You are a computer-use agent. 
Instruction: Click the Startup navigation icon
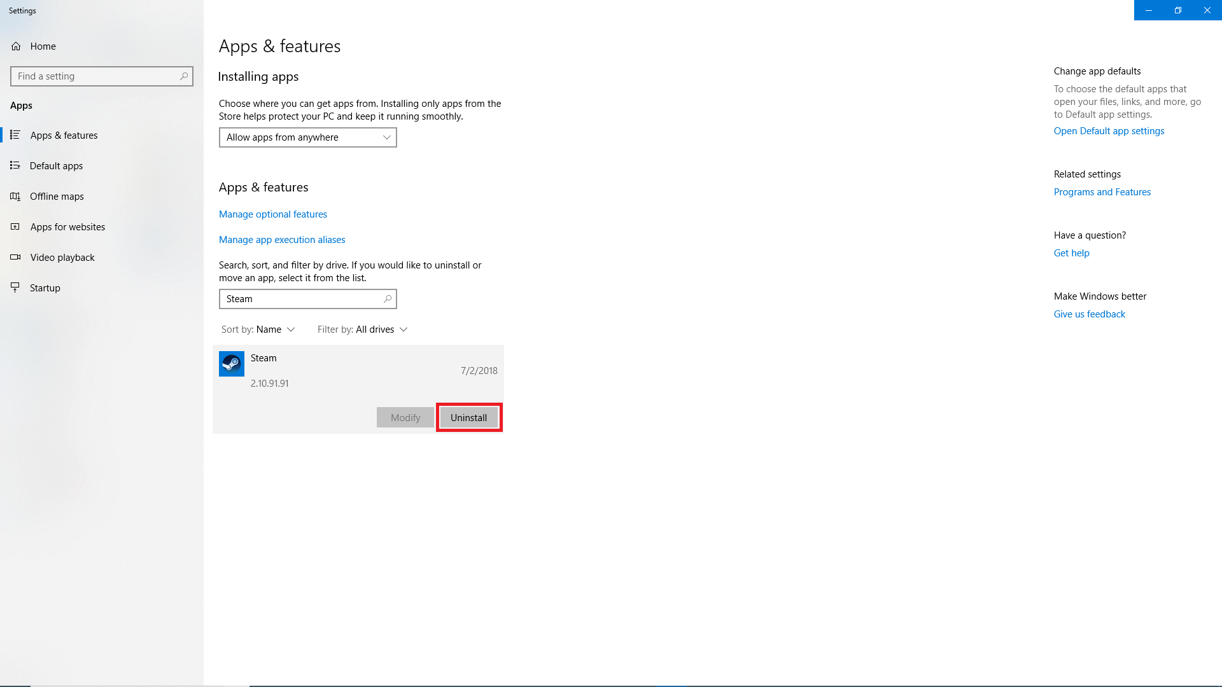(x=15, y=287)
